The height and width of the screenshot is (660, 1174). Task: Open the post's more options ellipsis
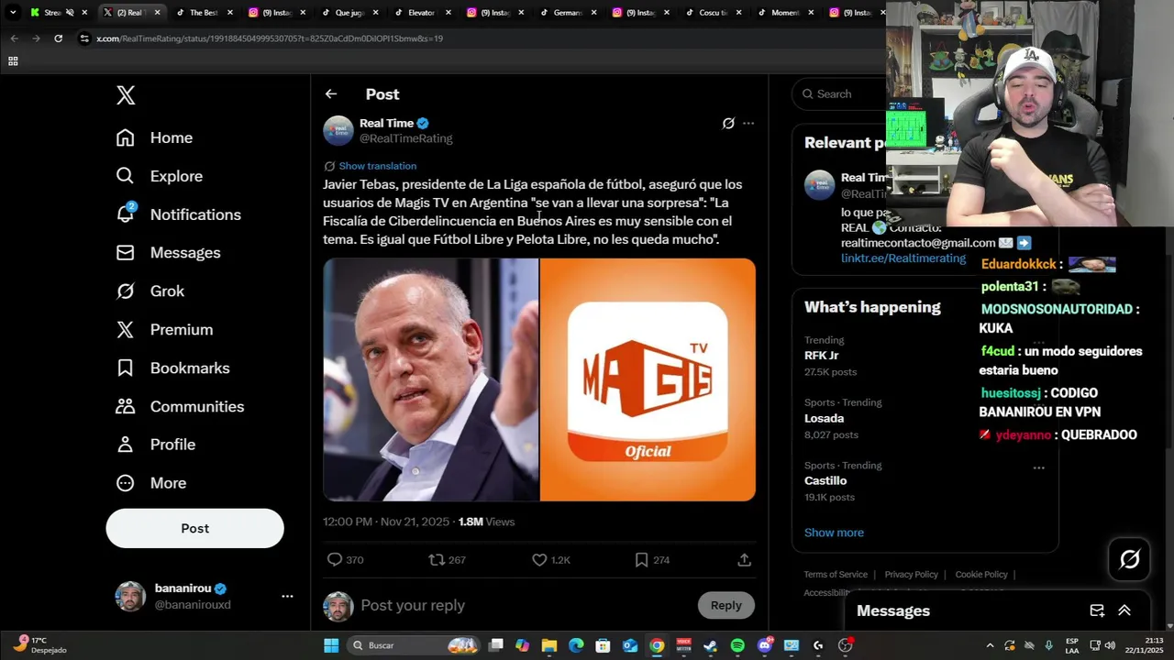pyautogui.click(x=748, y=123)
